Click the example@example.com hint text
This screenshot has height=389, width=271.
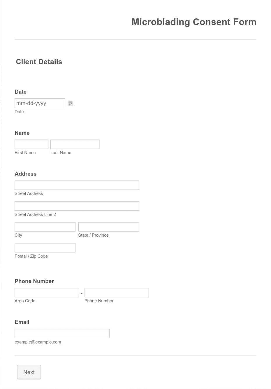coord(38,342)
